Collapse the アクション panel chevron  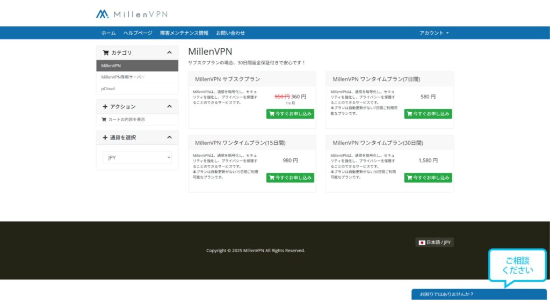(x=169, y=107)
